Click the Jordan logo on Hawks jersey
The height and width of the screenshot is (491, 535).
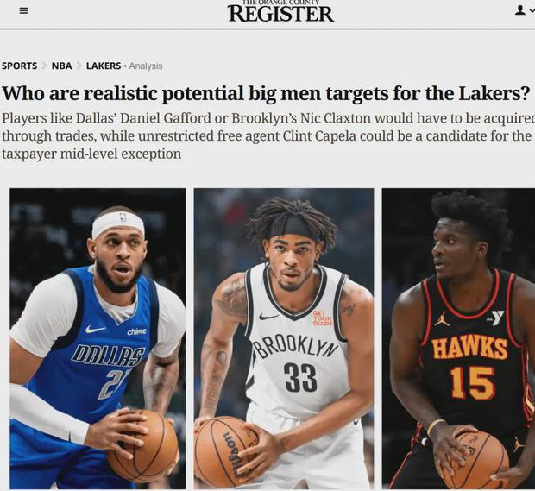[442, 318]
